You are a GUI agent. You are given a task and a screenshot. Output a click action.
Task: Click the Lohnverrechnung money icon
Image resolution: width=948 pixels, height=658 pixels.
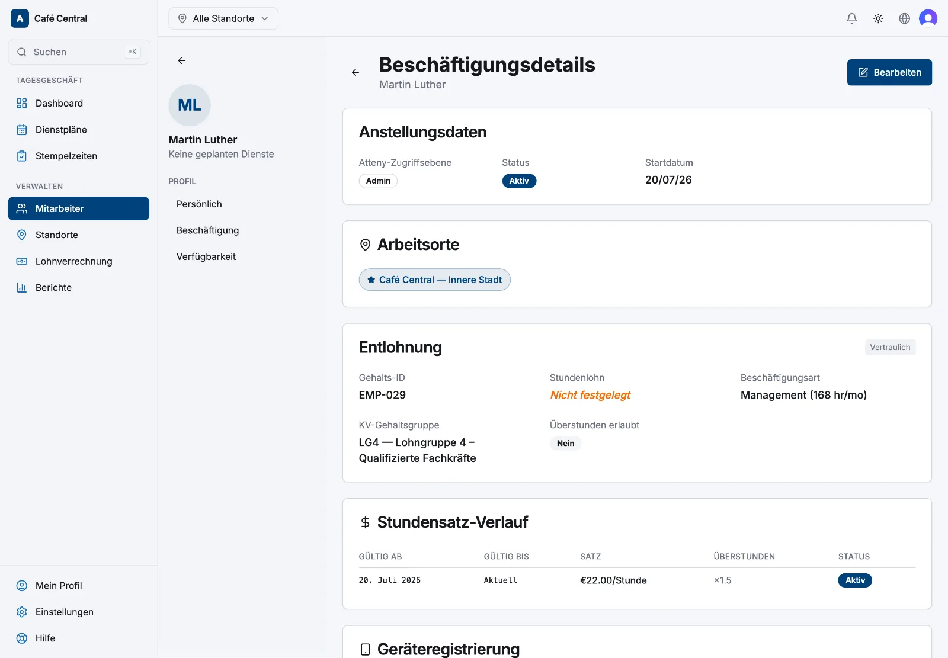tap(22, 261)
